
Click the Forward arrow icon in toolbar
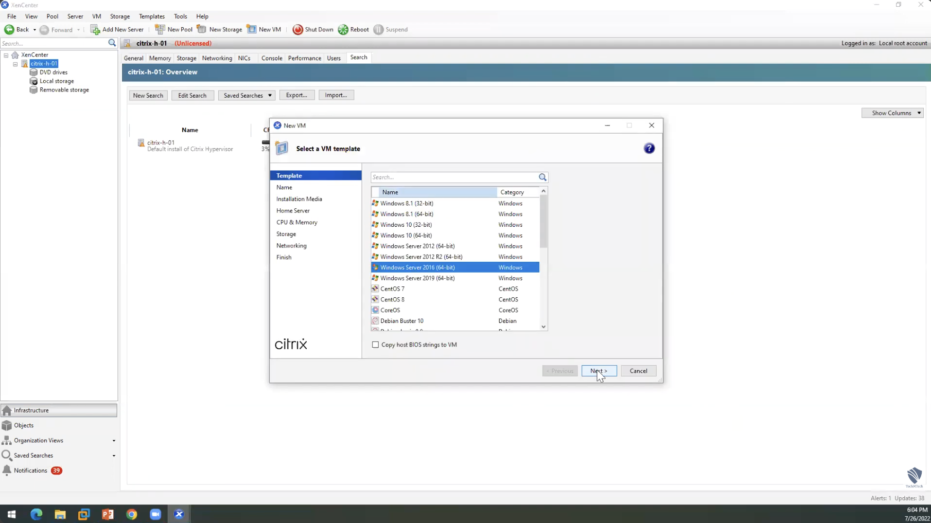tap(44, 30)
